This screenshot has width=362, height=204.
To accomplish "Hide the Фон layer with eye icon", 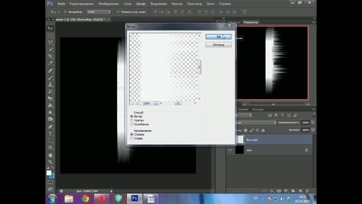I will click(230, 150).
